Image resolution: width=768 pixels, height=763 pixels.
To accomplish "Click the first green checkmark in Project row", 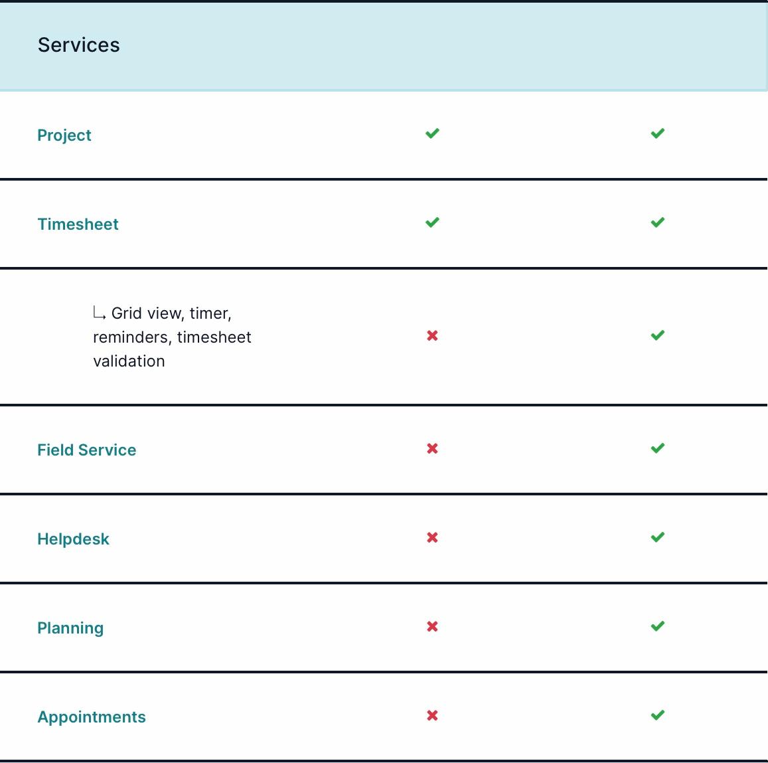I will coord(433,133).
